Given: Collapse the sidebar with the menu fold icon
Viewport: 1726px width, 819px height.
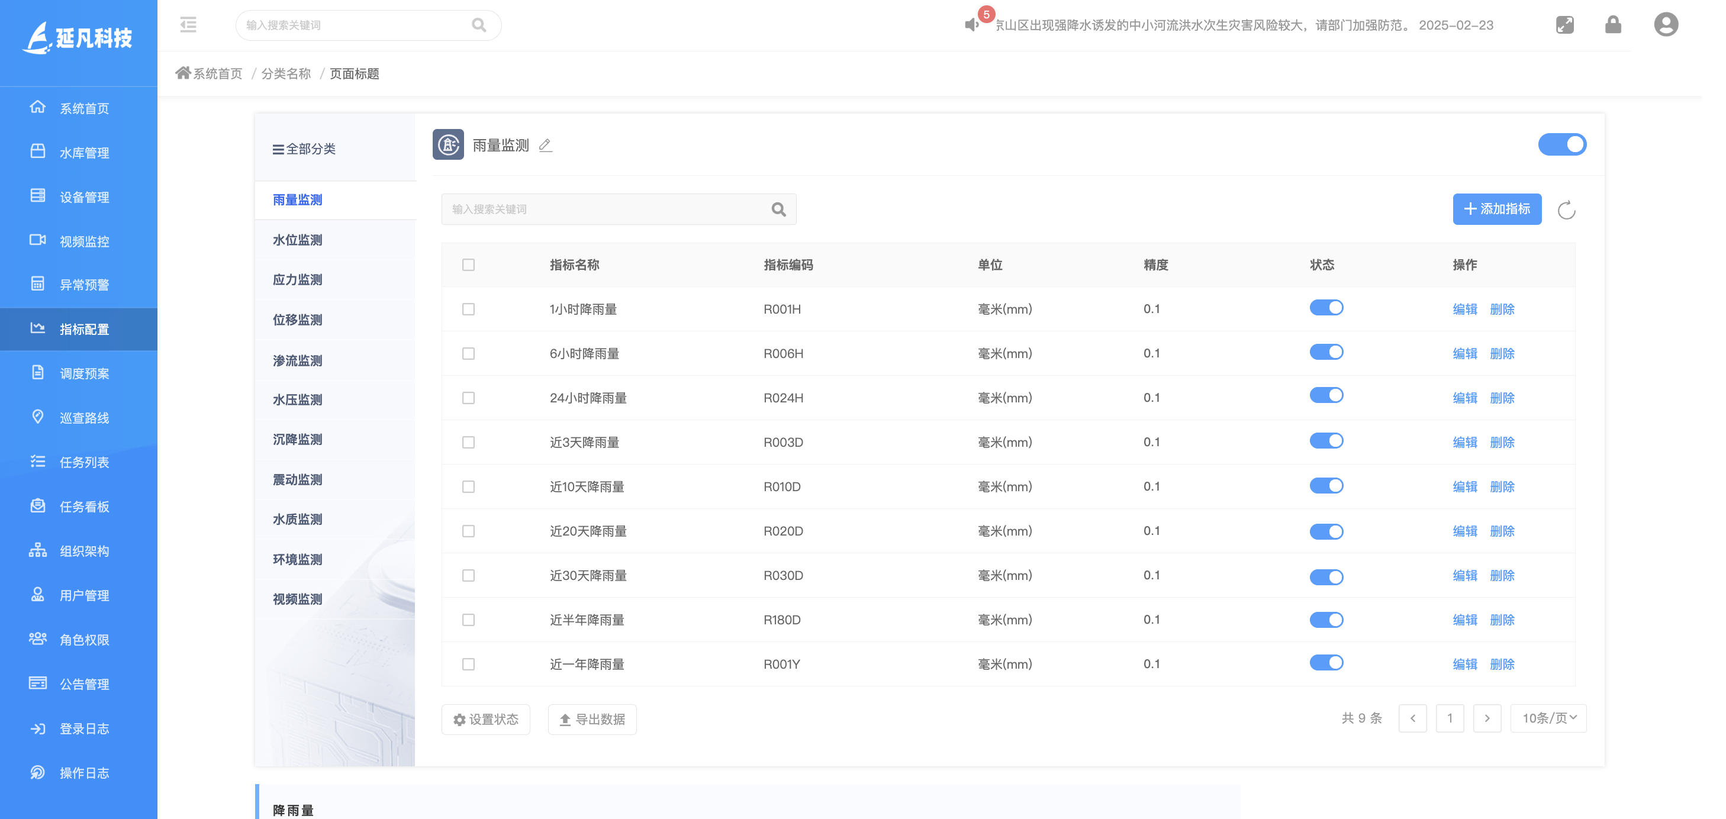Looking at the screenshot, I should pyautogui.click(x=188, y=25).
